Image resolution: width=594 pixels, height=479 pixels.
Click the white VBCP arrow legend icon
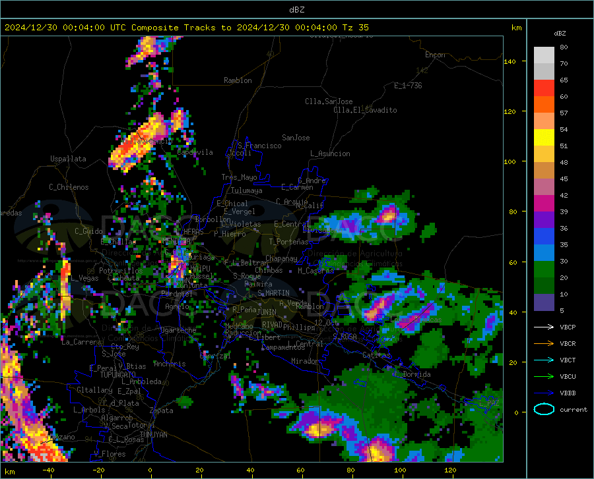click(x=544, y=327)
